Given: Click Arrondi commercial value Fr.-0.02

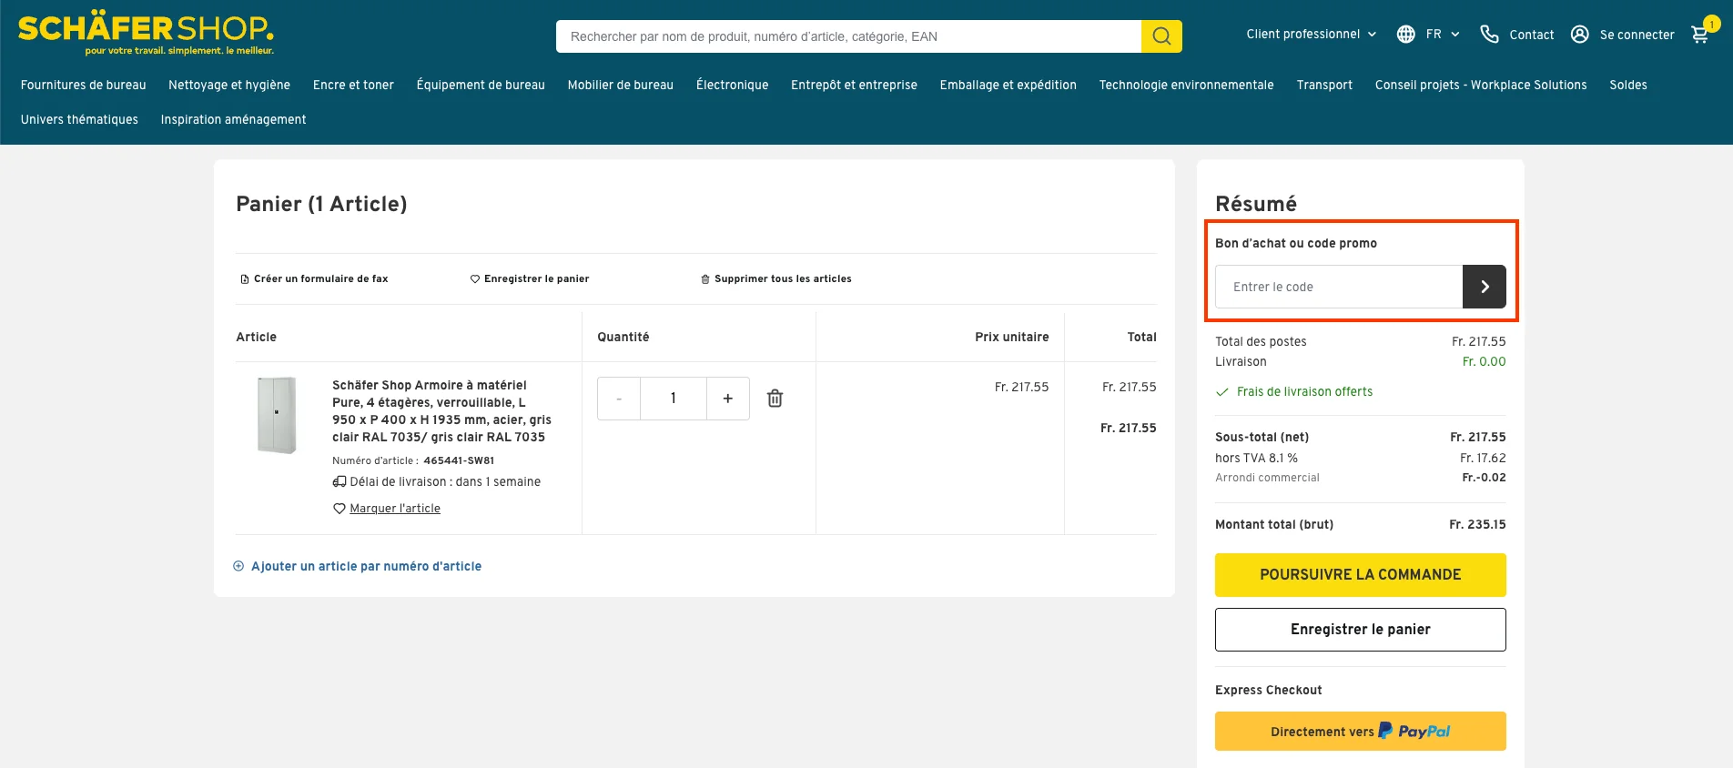Looking at the screenshot, I should coord(1484,478).
